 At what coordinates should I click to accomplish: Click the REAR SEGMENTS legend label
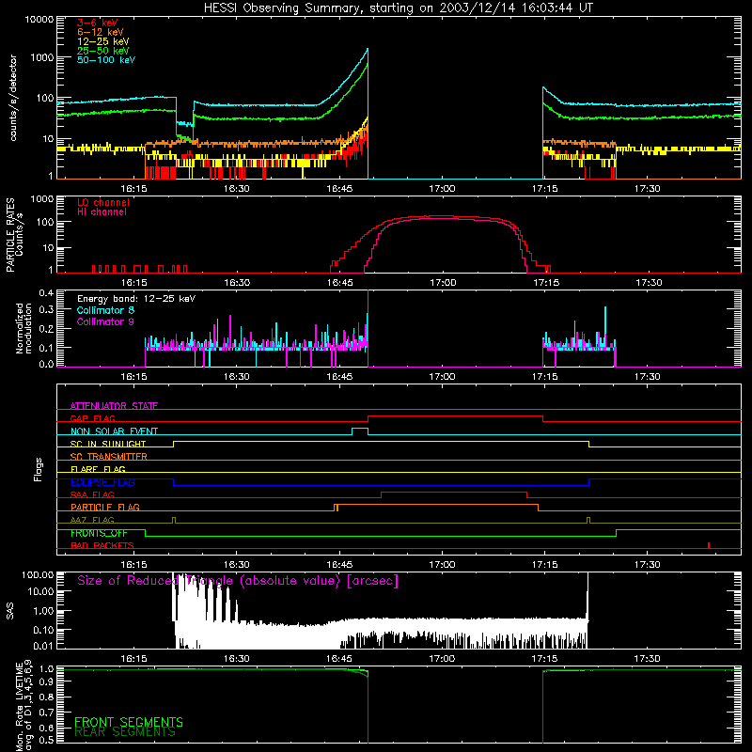click(x=125, y=732)
